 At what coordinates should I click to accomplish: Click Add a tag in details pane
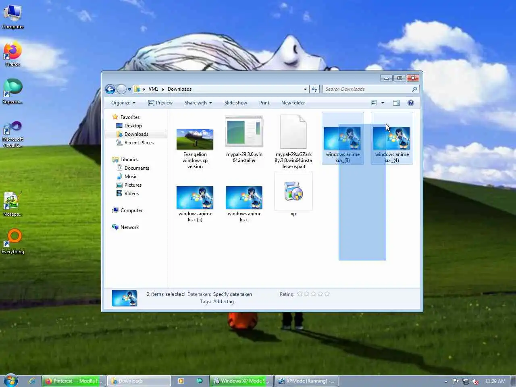point(223,302)
